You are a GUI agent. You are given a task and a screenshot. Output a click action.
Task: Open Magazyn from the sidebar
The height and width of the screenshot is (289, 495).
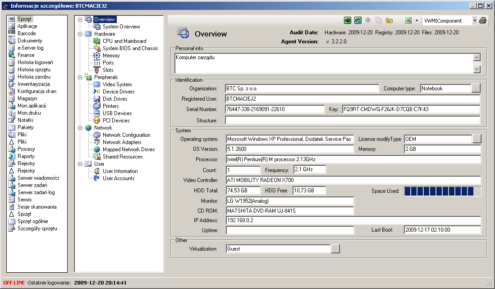tap(27, 98)
